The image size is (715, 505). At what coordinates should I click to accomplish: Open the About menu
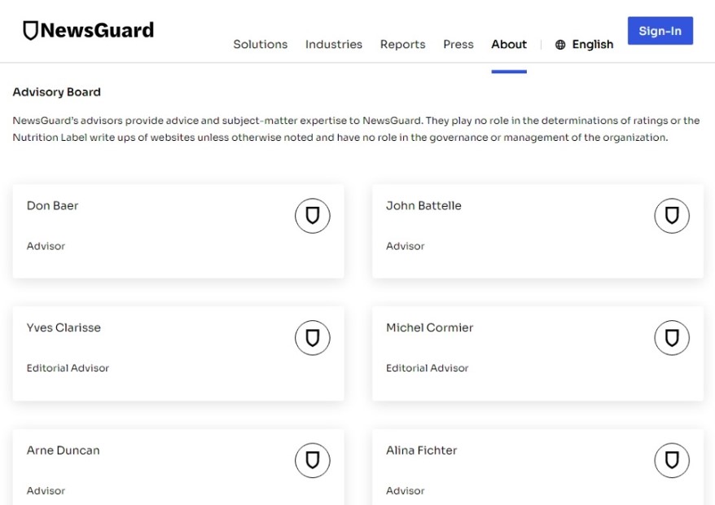[509, 44]
